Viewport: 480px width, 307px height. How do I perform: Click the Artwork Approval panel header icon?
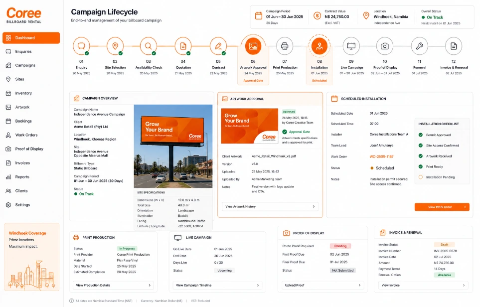pos(225,99)
